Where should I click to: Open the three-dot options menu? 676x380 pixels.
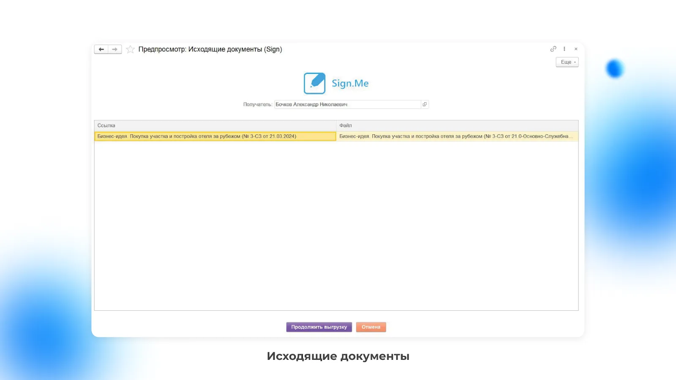(564, 49)
